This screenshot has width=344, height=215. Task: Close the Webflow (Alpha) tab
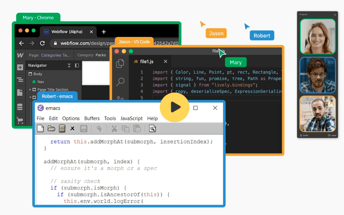click(91, 32)
